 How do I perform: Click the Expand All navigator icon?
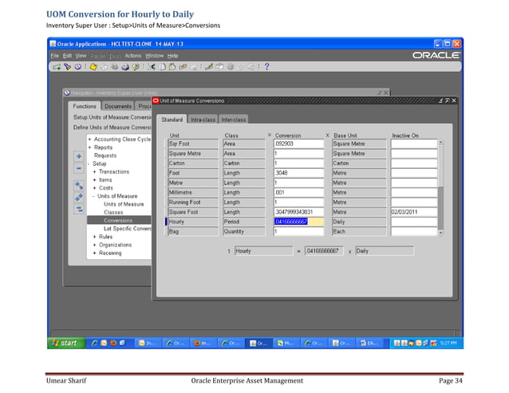(79, 196)
